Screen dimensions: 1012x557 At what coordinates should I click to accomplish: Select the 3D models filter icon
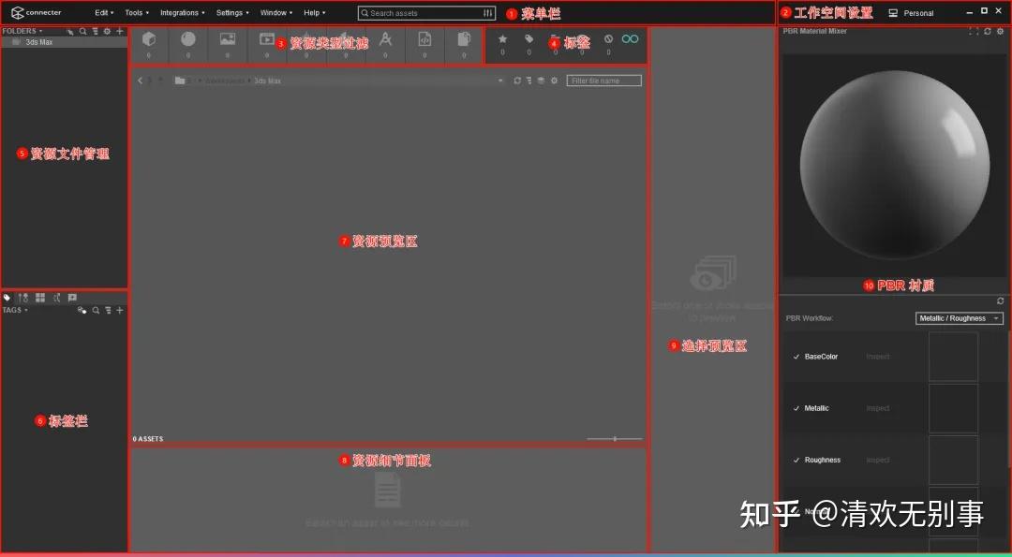point(150,39)
